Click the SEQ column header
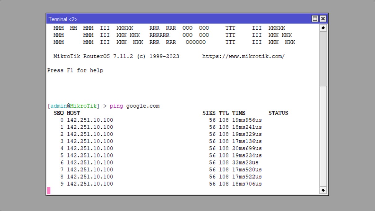 point(59,113)
